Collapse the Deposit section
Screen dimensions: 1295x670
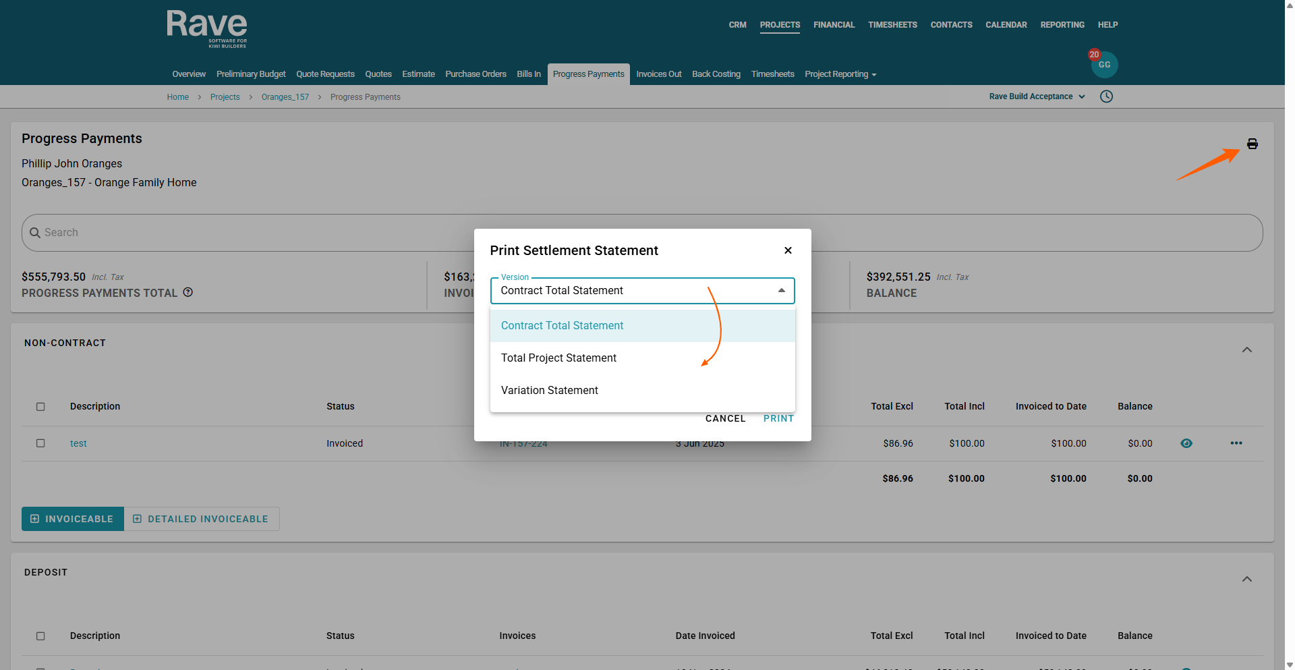1246,579
